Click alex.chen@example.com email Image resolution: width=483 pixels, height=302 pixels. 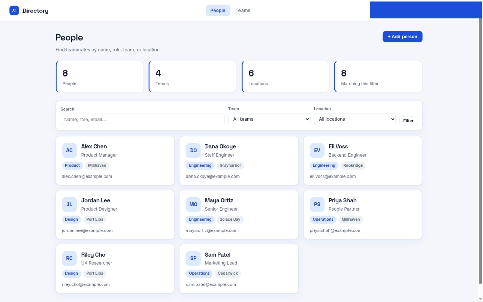point(87,177)
